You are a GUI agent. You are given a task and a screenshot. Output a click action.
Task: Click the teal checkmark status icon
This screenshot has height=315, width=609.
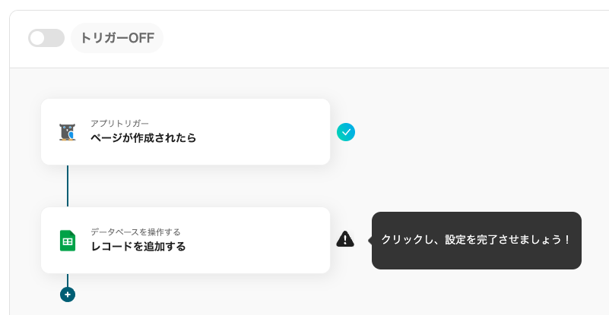346,132
